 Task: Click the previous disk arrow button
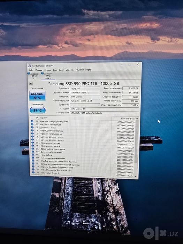click(31, 84)
